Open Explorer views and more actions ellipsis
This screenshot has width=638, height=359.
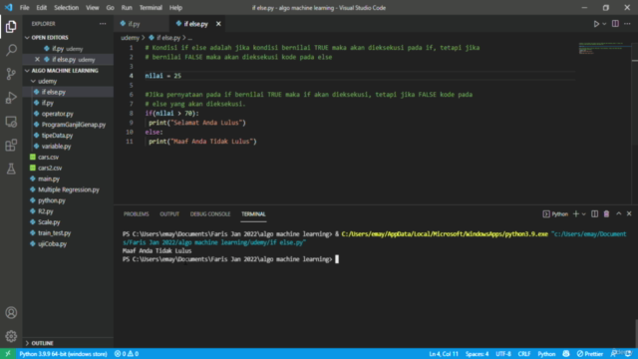pyautogui.click(x=103, y=24)
